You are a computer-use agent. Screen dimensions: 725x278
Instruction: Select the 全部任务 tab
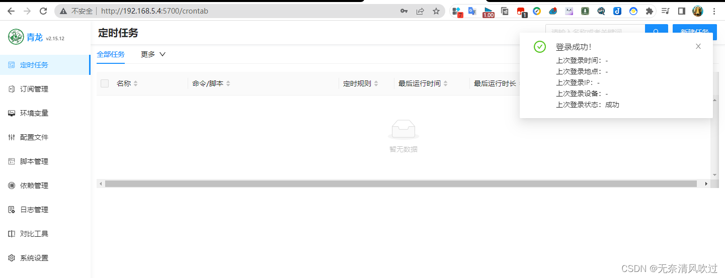tap(111, 54)
